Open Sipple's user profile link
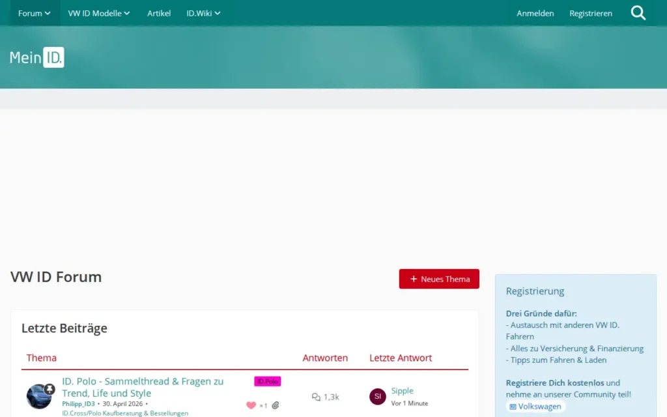 pyautogui.click(x=402, y=391)
